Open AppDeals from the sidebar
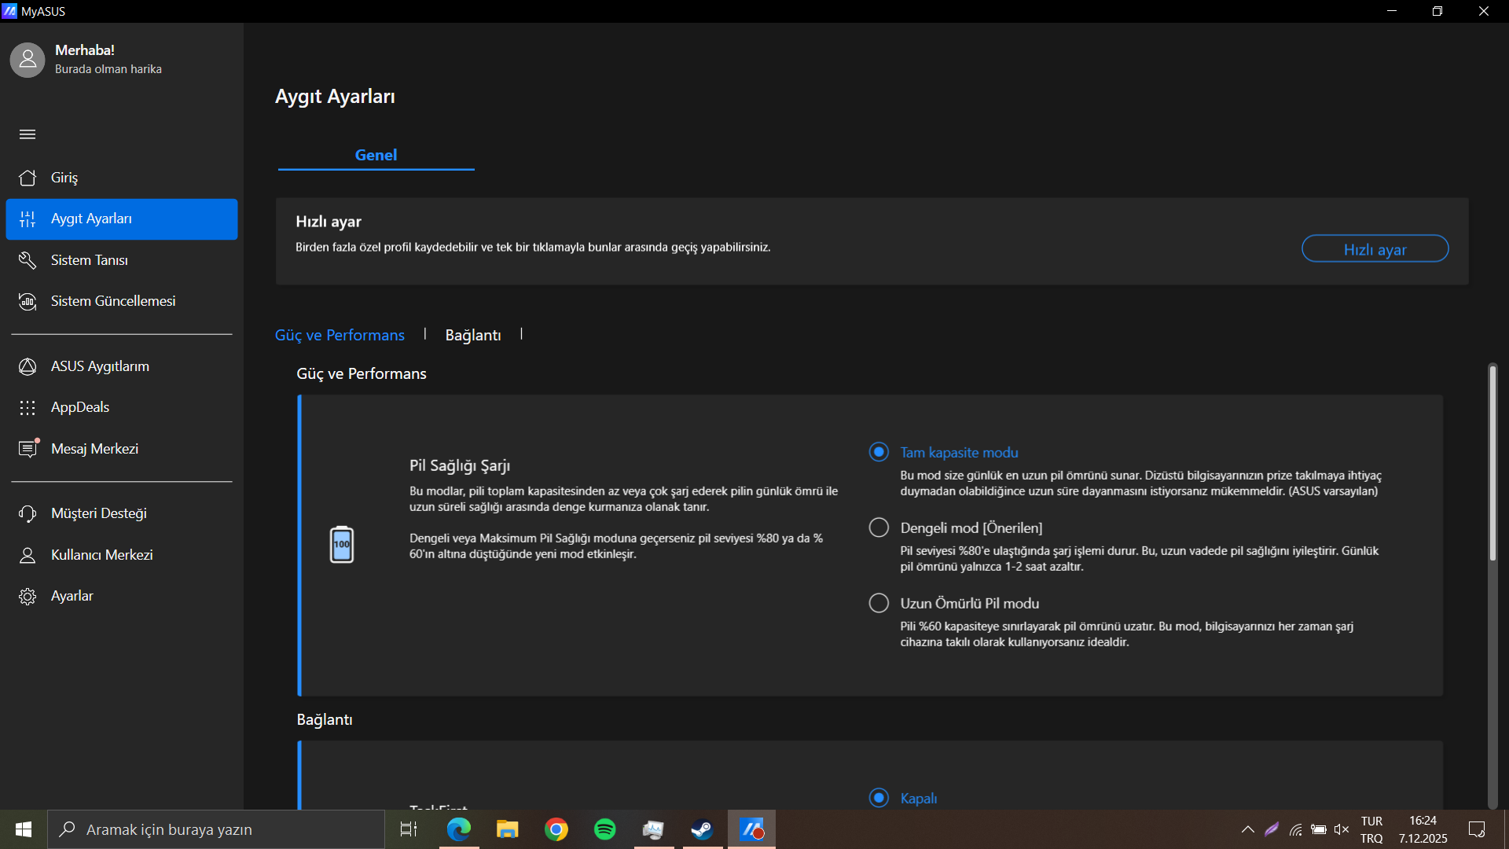The width and height of the screenshot is (1509, 849). click(x=122, y=407)
